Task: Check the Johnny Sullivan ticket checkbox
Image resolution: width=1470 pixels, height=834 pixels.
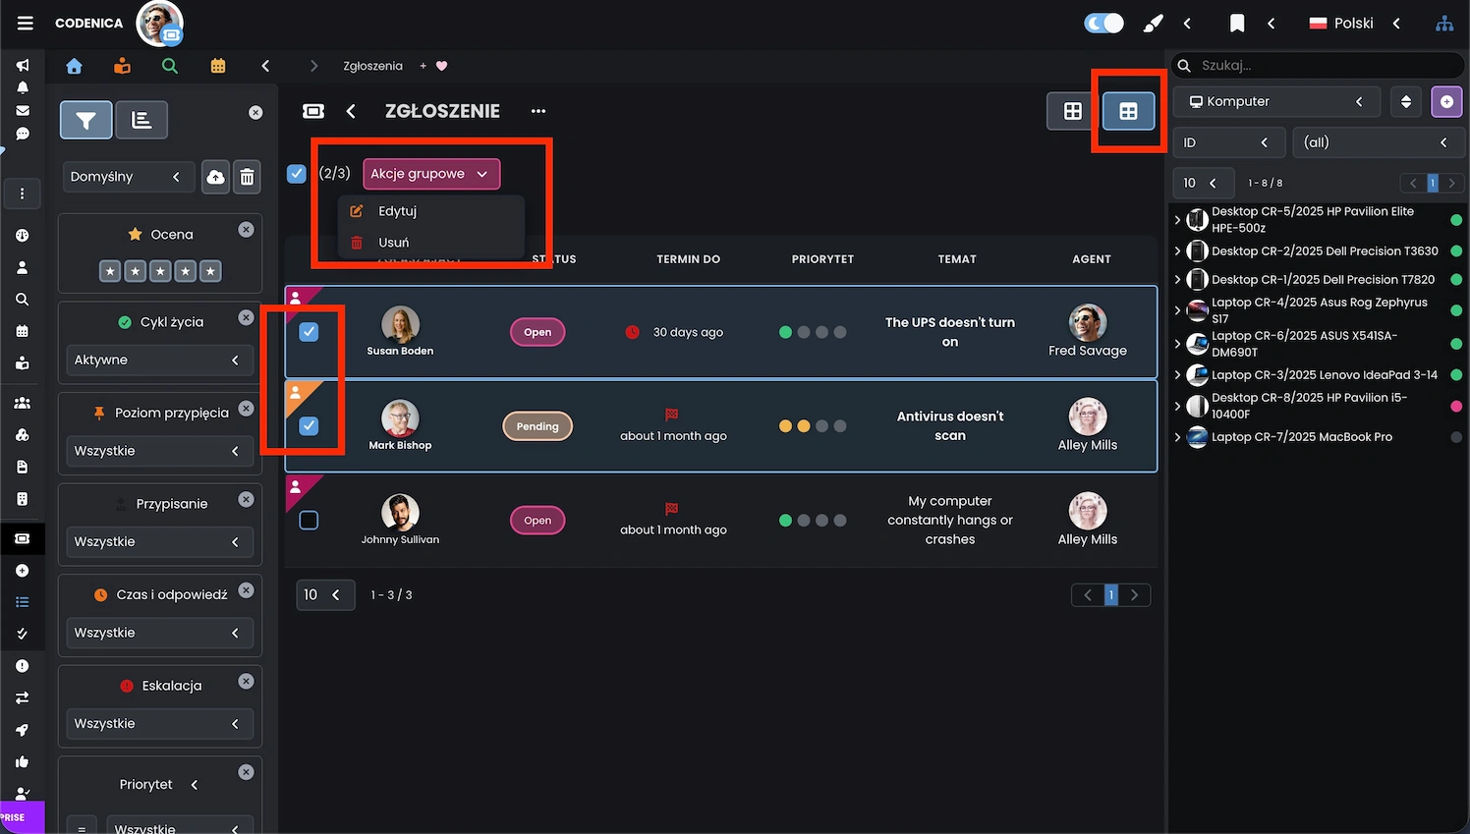Action: pyautogui.click(x=309, y=521)
